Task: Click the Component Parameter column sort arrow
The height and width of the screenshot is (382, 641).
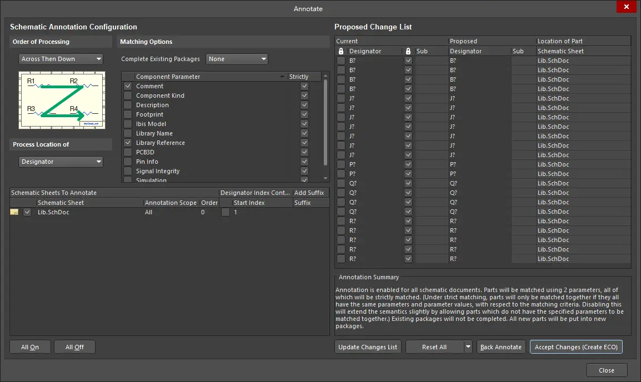Action: pyautogui.click(x=282, y=77)
